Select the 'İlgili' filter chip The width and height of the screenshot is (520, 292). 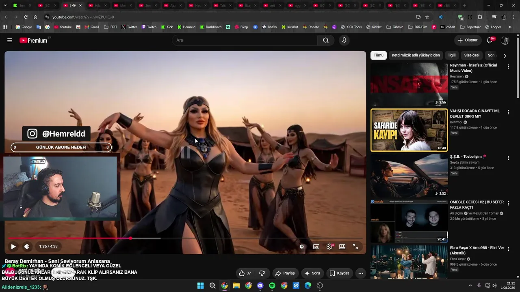[452, 55]
